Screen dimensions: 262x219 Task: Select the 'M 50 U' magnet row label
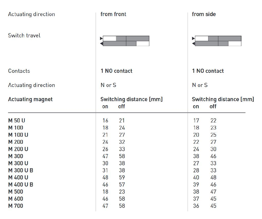(x=17, y=121)
